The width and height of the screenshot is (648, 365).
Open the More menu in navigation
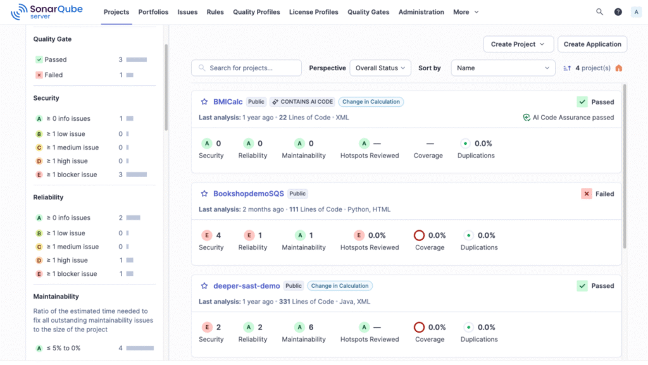click(x=466, y=12)
